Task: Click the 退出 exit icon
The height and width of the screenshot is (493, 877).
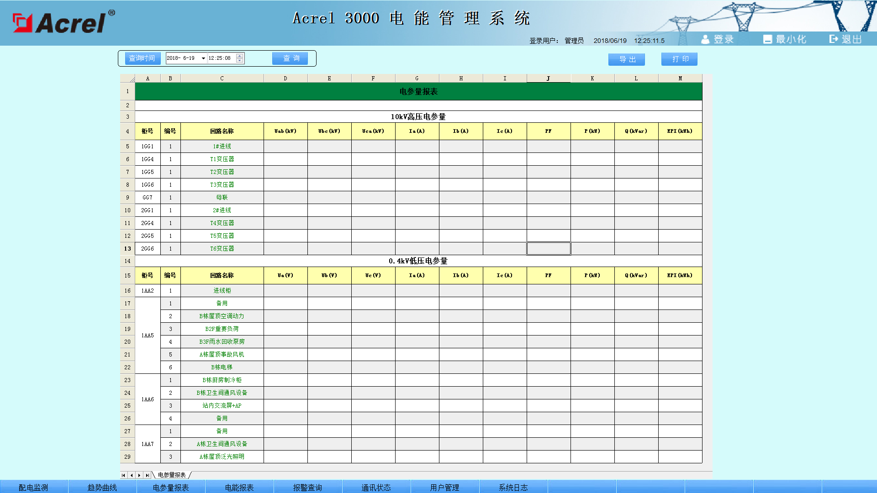Action: (x=834, y=39)
